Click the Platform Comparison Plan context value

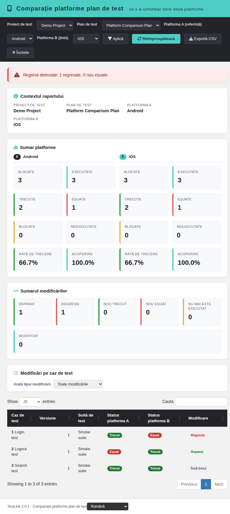[x=93, y=111]
